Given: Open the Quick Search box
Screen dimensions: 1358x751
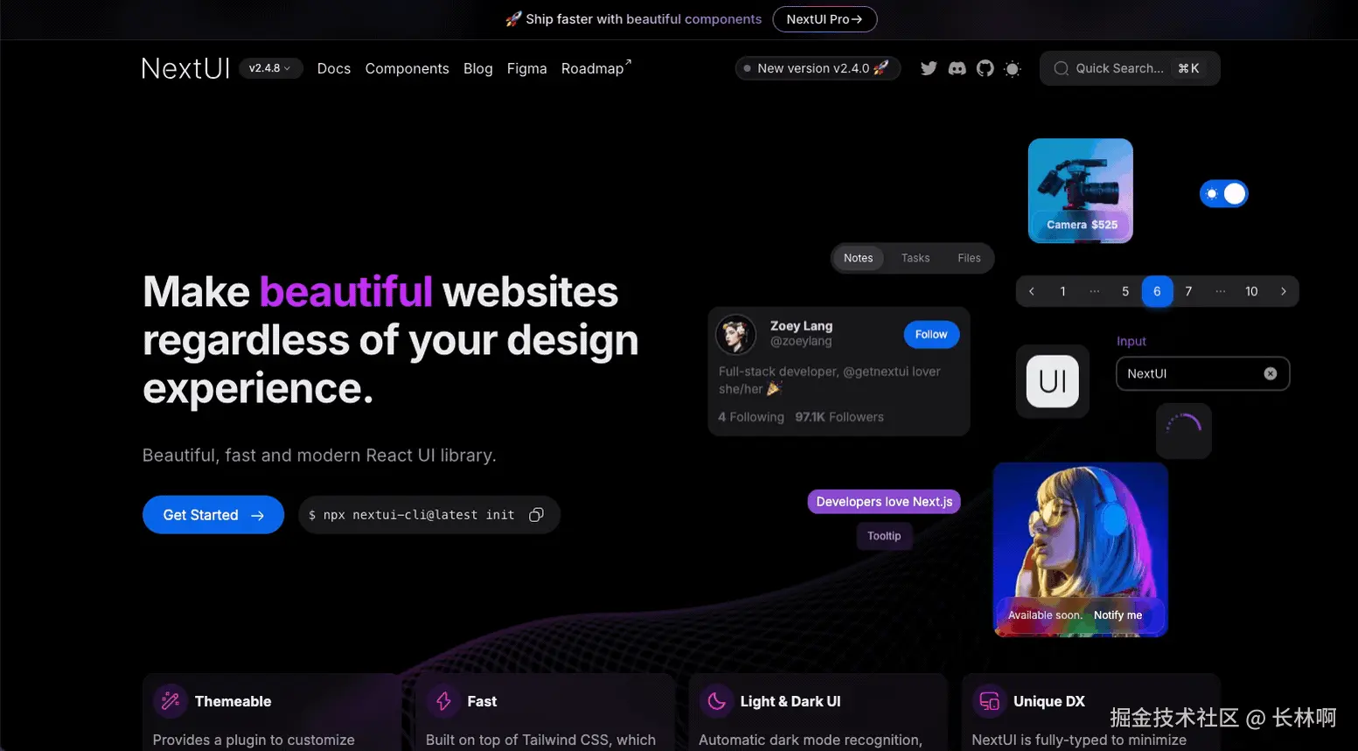Looking at the screenshot, I should 1130,68.
